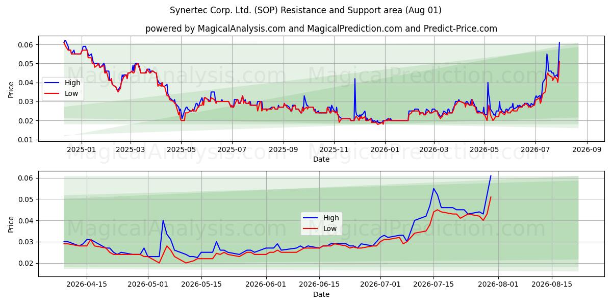Click the lower chart x-axis label 2026-08-01
This screenshot has width=612, height=306.
click(499, 285)
